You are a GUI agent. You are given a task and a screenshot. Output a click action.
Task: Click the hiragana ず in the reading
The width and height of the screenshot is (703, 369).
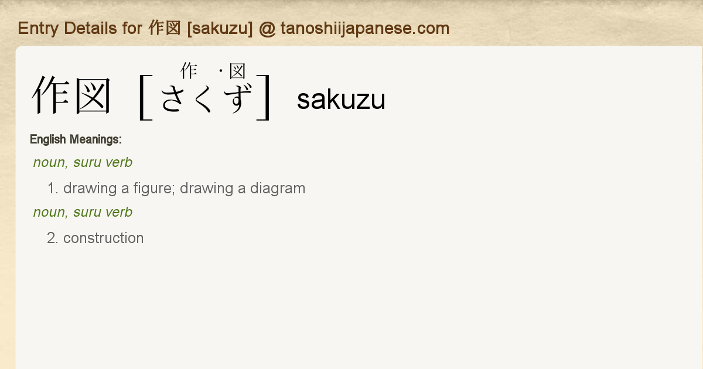(238, 98)
